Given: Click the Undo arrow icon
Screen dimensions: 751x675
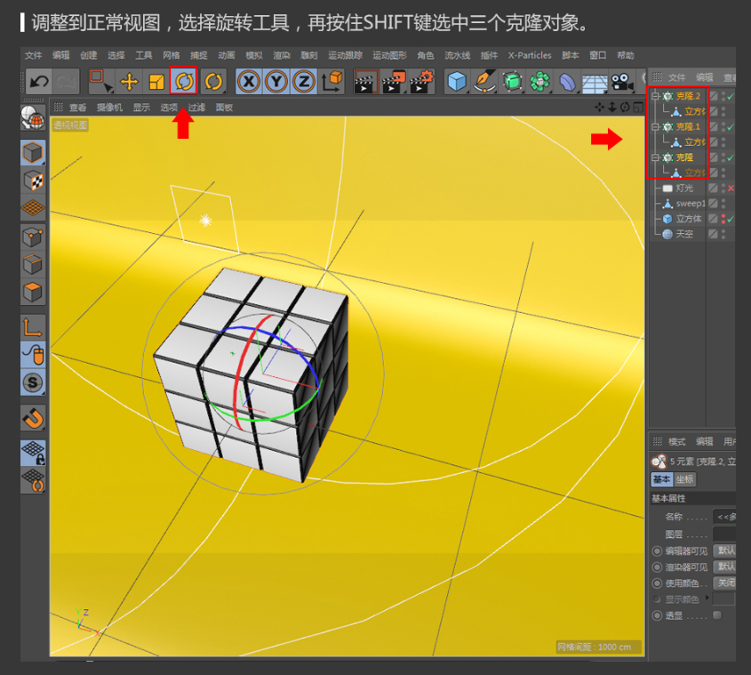Looking at the screenshot, I should pyautogui.click(x=38, y=82).
